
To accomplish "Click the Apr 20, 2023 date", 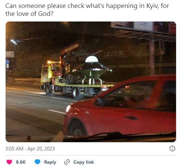I will pos(41,148).
